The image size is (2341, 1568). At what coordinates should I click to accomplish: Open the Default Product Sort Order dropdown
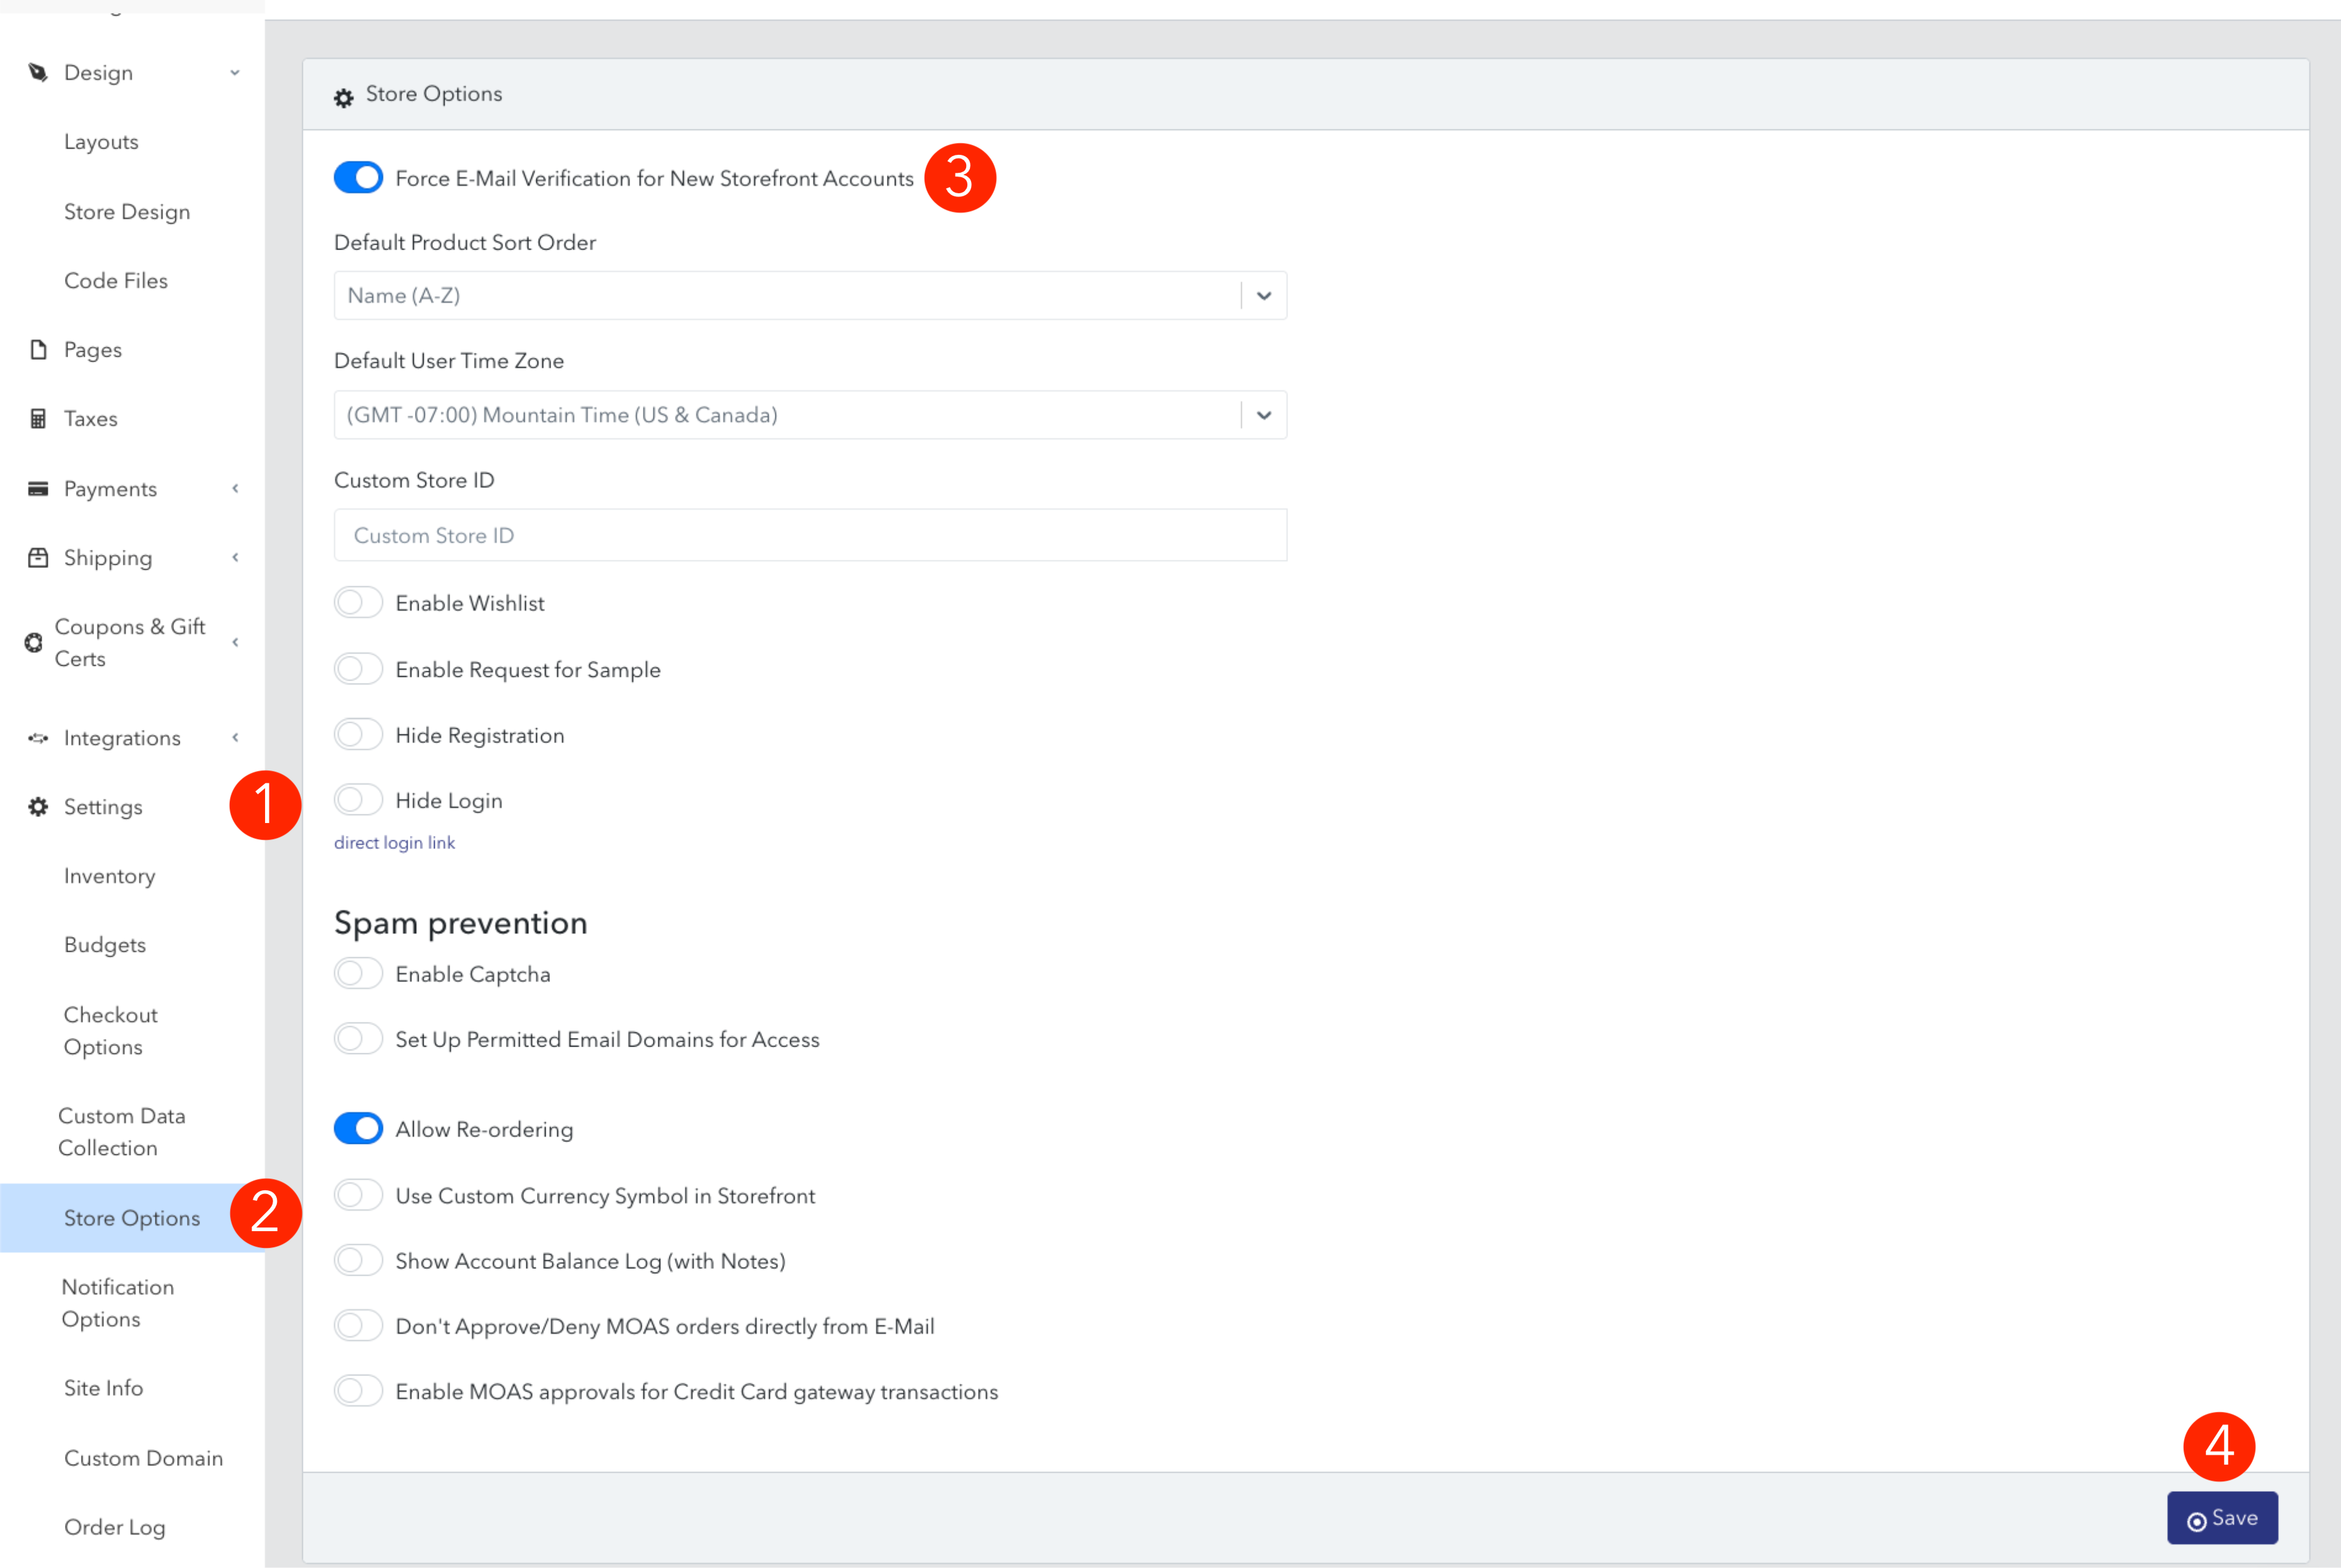[x=810, y=295]
